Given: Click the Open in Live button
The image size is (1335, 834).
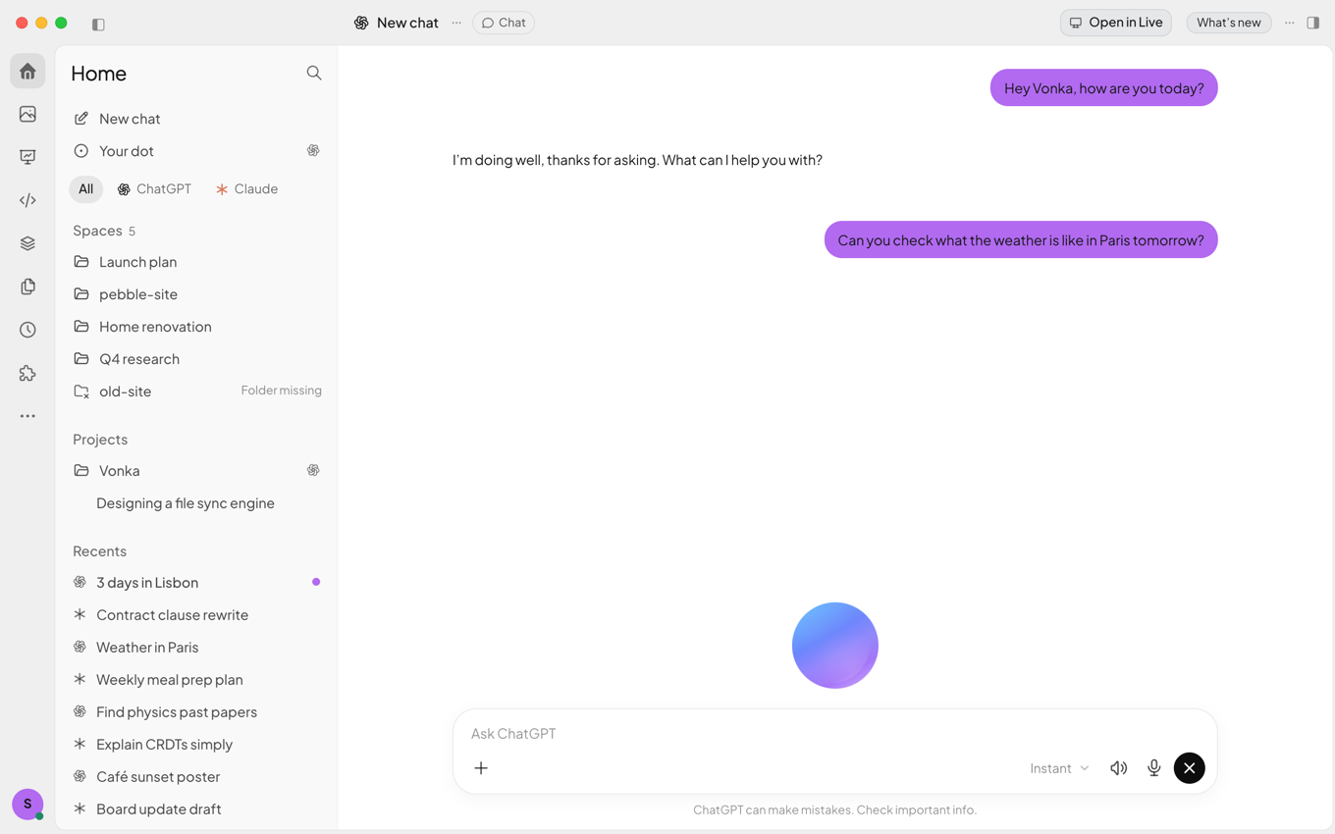Looking at the screenshot, I should (1116, 23).
